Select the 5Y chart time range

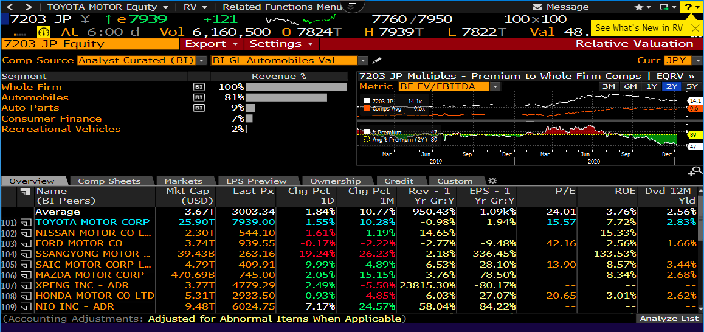coord(692,86)
